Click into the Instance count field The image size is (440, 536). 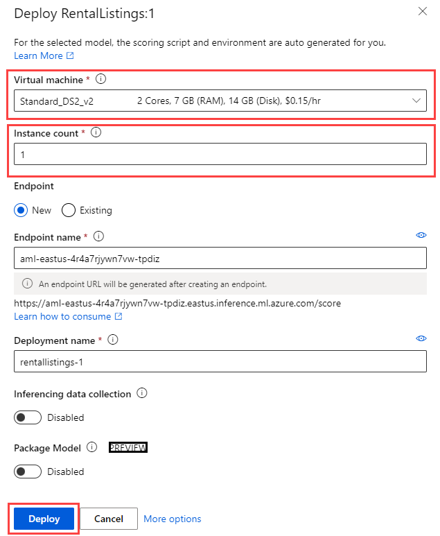220,155
